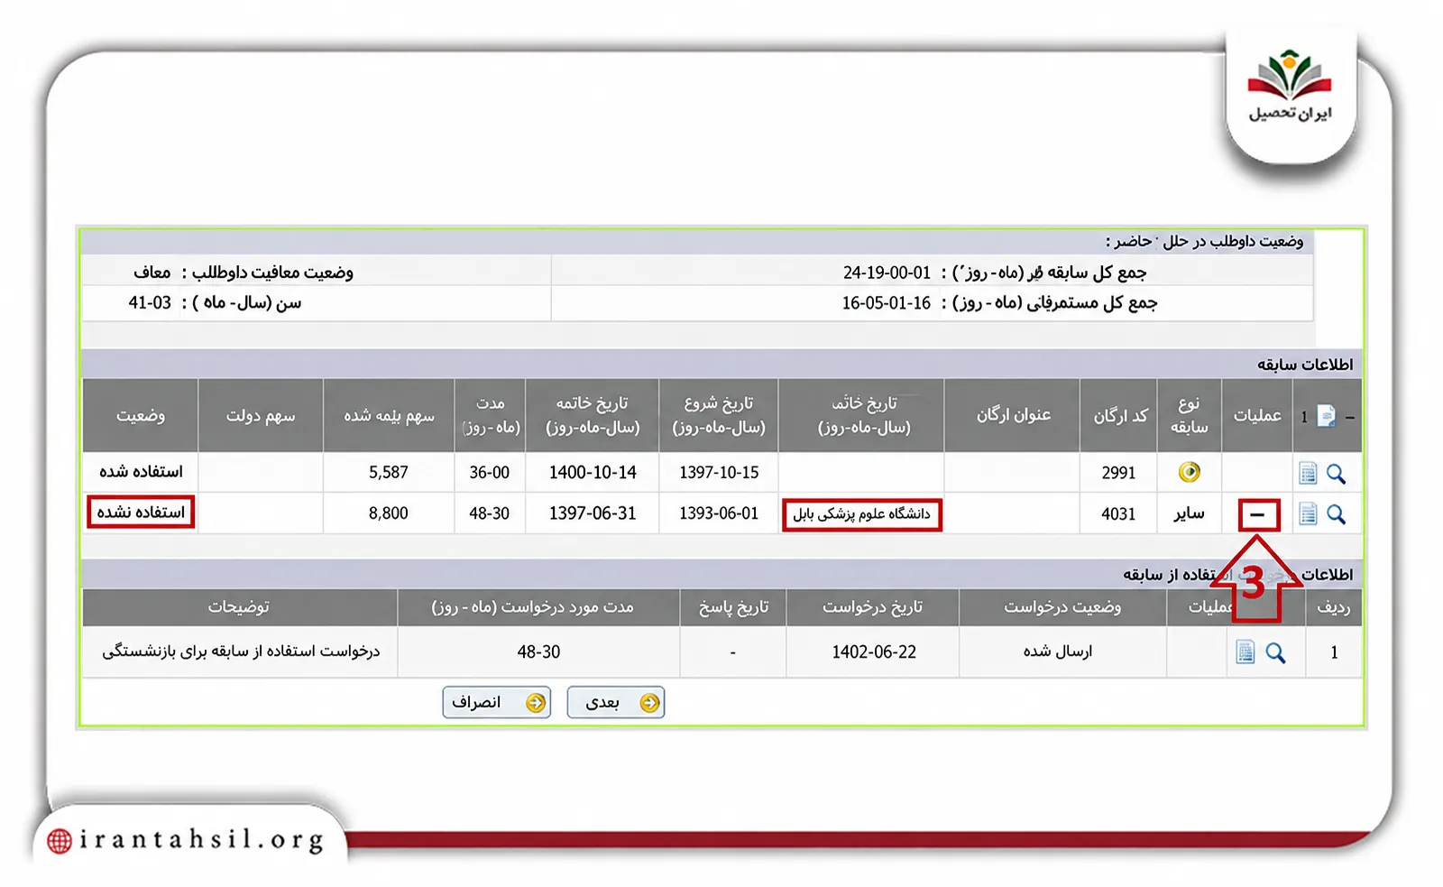Image resolution: width=1443 pixels, height=887 pixels.
Task: Click the duration 36-00 cell
Action: 490,472
